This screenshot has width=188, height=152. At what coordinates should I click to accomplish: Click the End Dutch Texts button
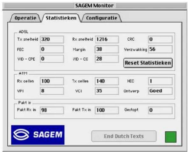coord(124,136)
